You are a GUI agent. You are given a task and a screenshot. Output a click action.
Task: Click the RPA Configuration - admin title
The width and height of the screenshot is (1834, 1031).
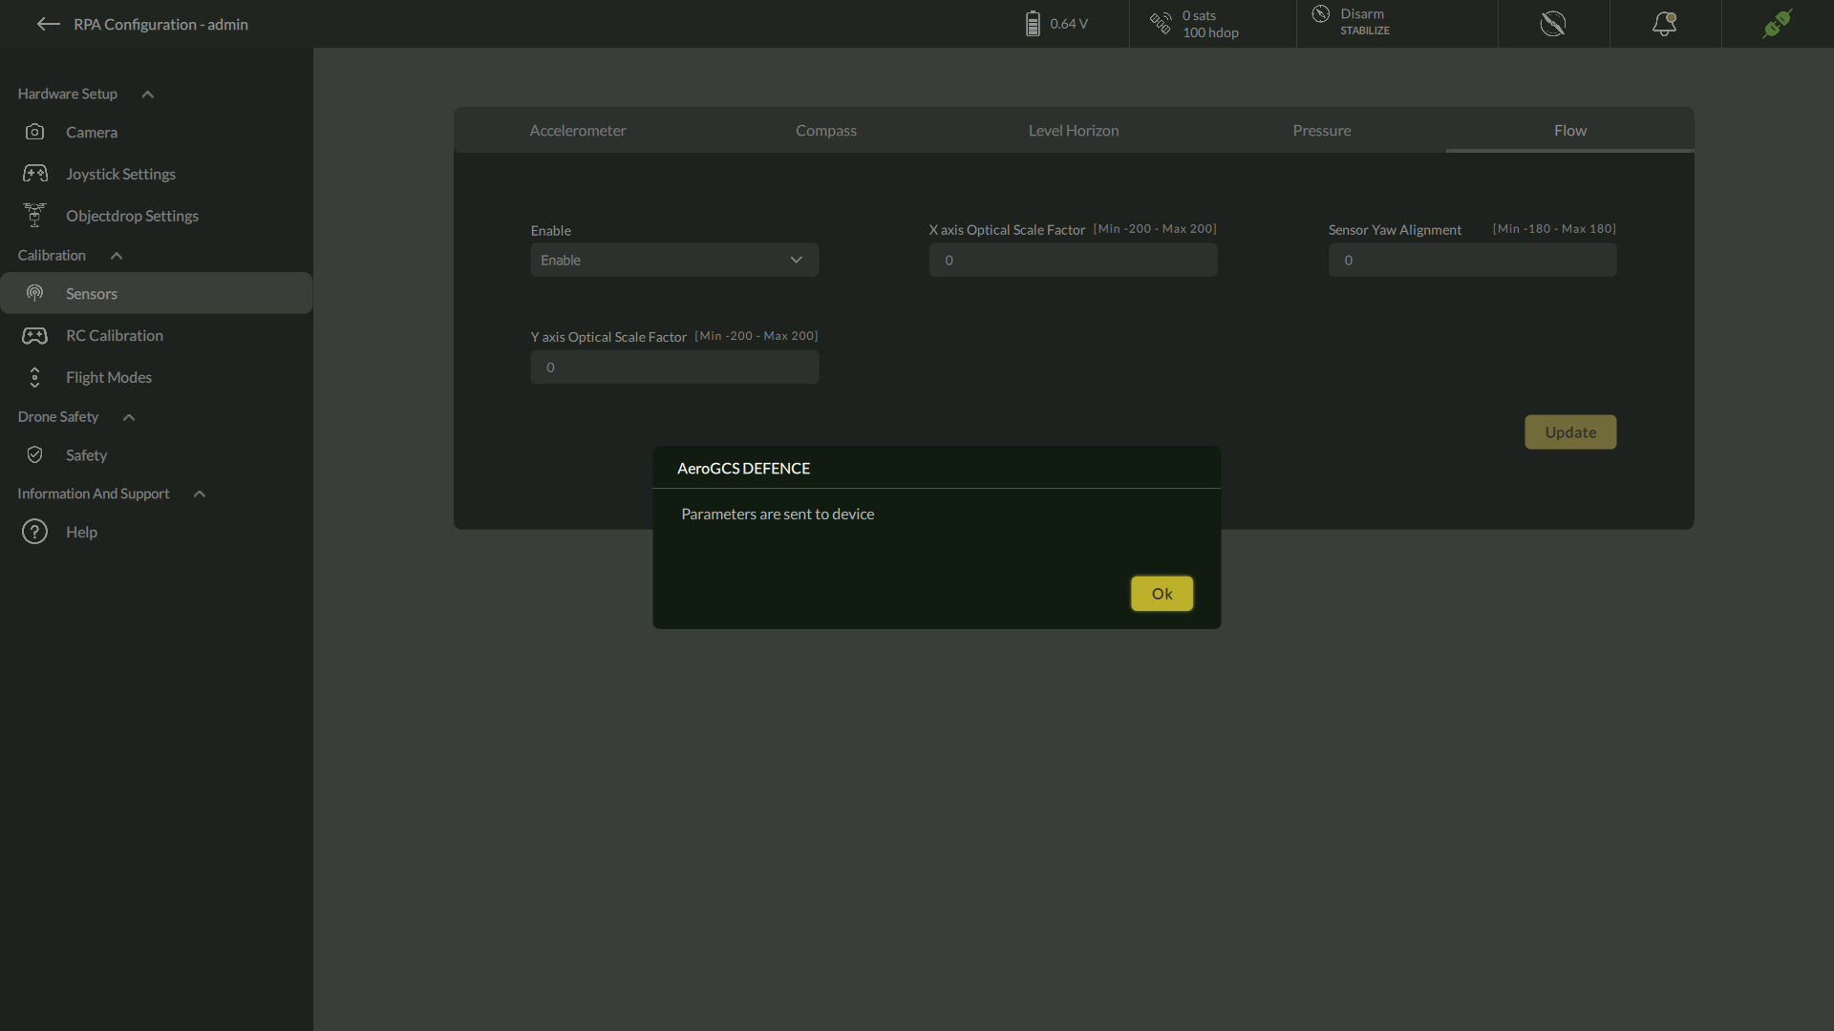pos(160,24)
